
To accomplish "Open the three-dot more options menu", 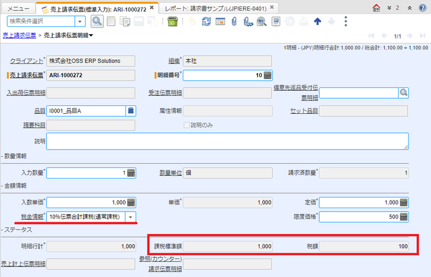I will (x=345, y=21).
